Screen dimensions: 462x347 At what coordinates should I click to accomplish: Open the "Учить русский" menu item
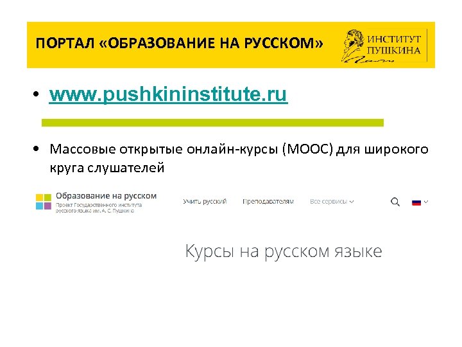(x=205, y=202)
